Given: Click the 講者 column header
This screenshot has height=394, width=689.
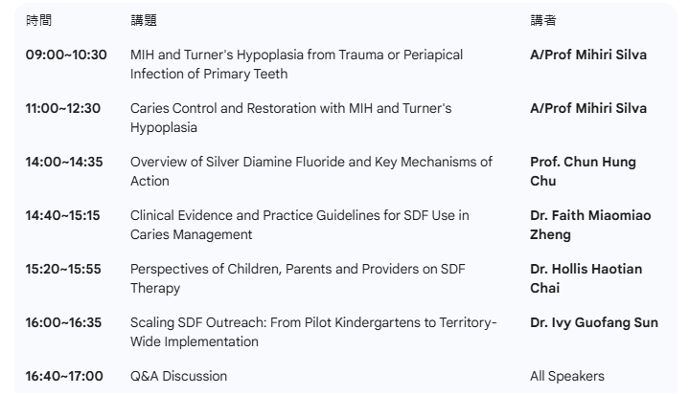Looking at the screenshot, I should (x=542, y=20).
